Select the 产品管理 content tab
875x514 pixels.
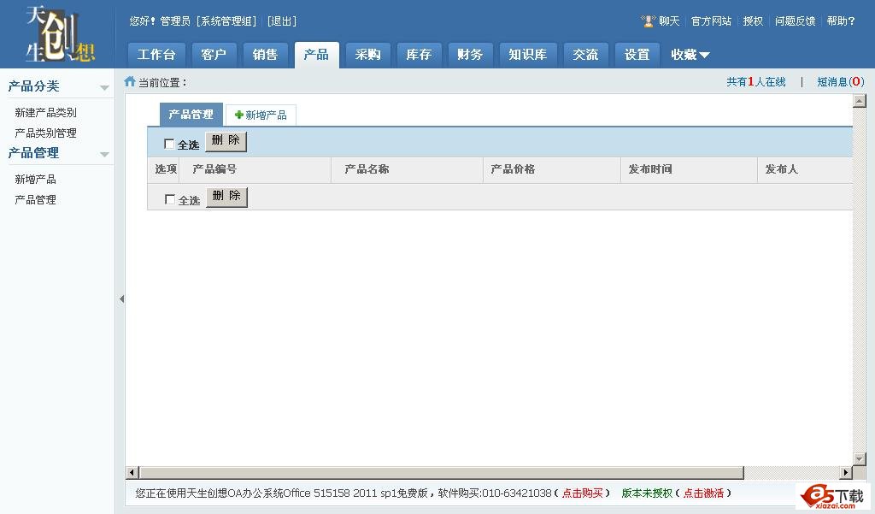pyautogui.click(x=191, y=115)
